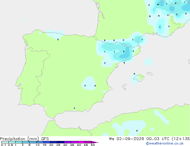Click the 20 to 25 mm legend swatch
Viewport: 190px width, 146px height.
(x=53, y=142)
